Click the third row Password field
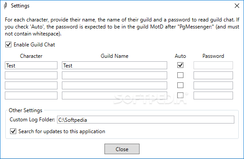Screen dimensions: 244x159 pos(213,85)
